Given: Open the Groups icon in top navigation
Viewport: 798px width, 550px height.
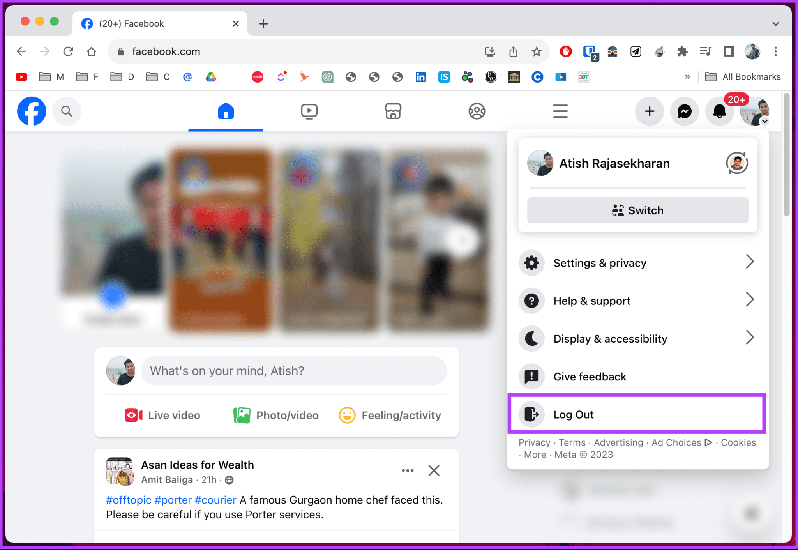Looking at the screenshot, I should (x=477, y=111).
